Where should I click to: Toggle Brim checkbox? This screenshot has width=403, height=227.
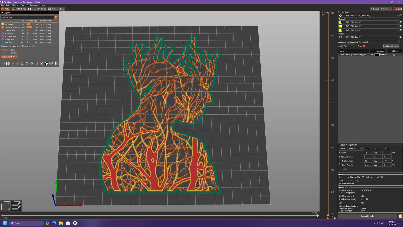tap(364, 46)
